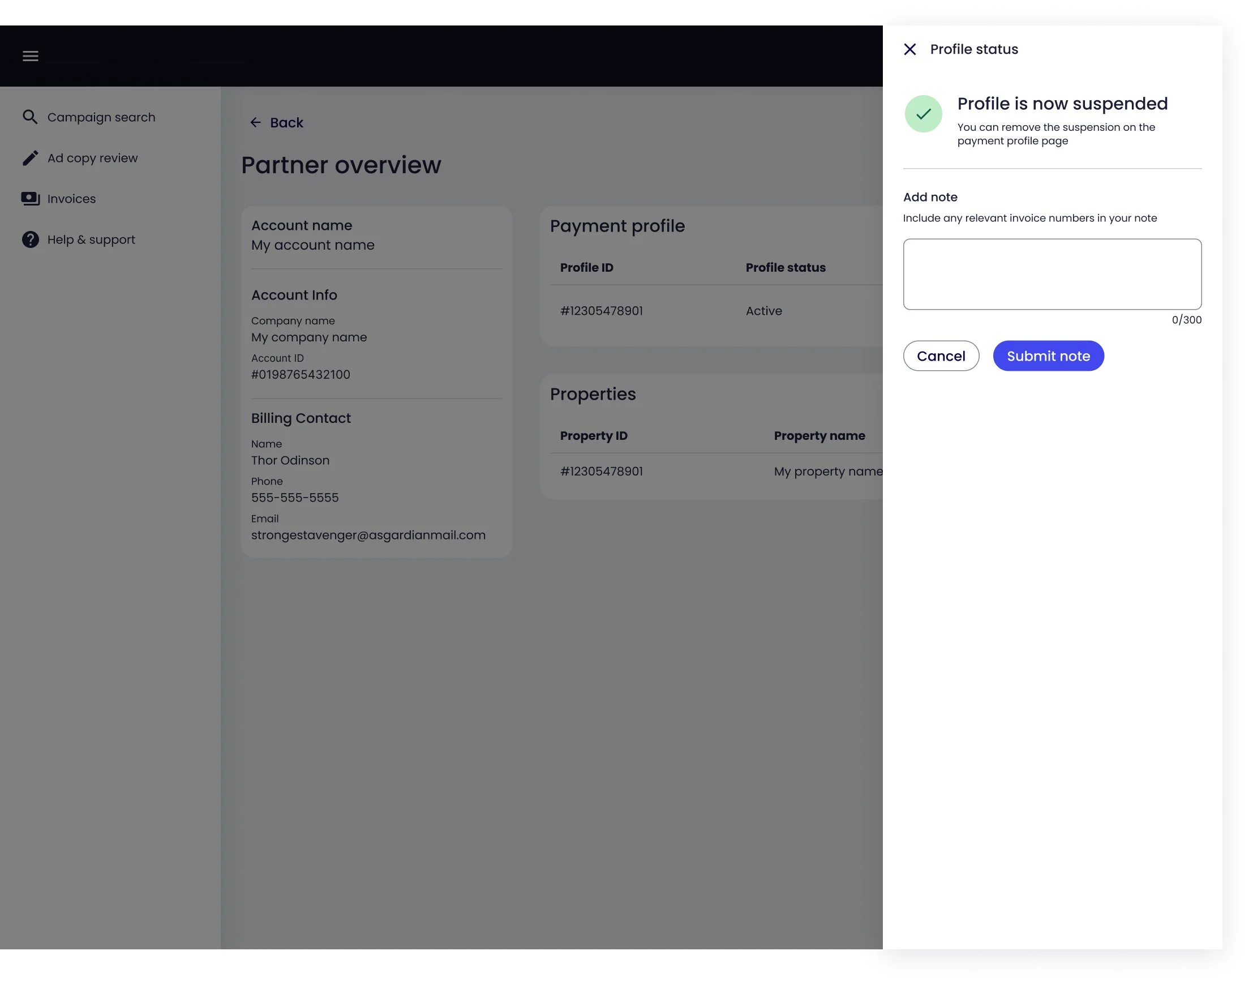The height and width of the screenshot is (985, 1253).
Task: Select the 0/300 character counter
Action: pos(1186,320)
